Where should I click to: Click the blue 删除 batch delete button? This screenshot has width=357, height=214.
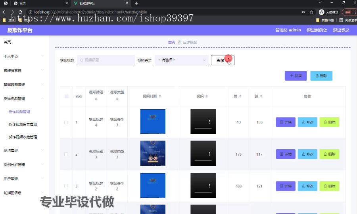click(x=321, y=76)
